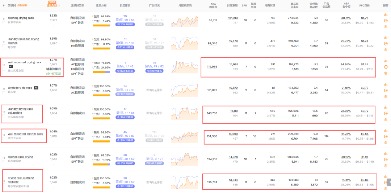
Task: Open more options for laundry drying rack collapsible
Action: (x=386, y=113)
